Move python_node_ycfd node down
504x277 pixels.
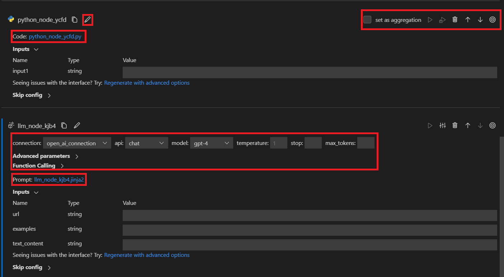pos(480,20)
